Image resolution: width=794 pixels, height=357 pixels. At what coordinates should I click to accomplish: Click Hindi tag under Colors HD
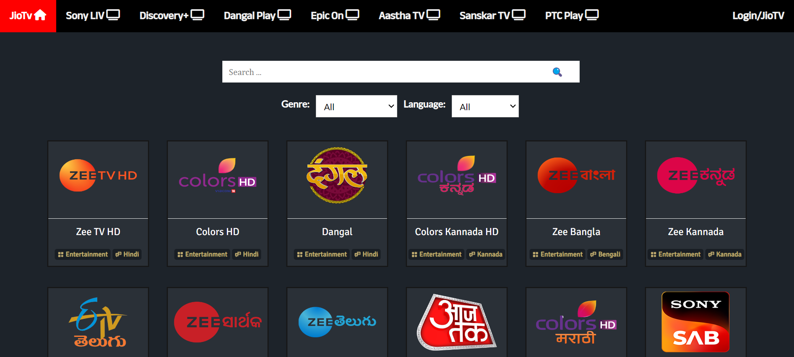(x=247, y=254)
